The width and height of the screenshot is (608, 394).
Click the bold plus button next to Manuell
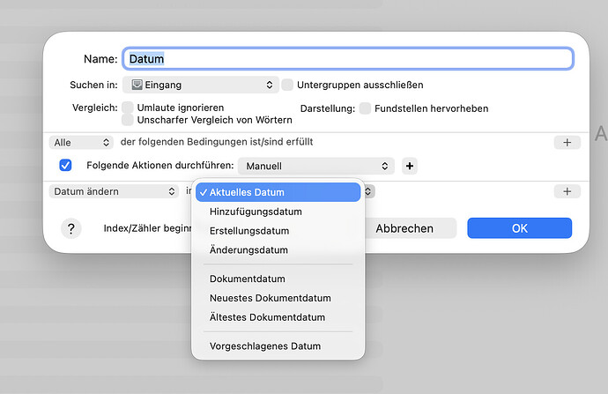(410, 166)
